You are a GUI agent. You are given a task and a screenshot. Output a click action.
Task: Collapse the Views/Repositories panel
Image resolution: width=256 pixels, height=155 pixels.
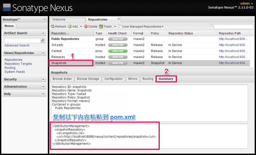(43, 53)
